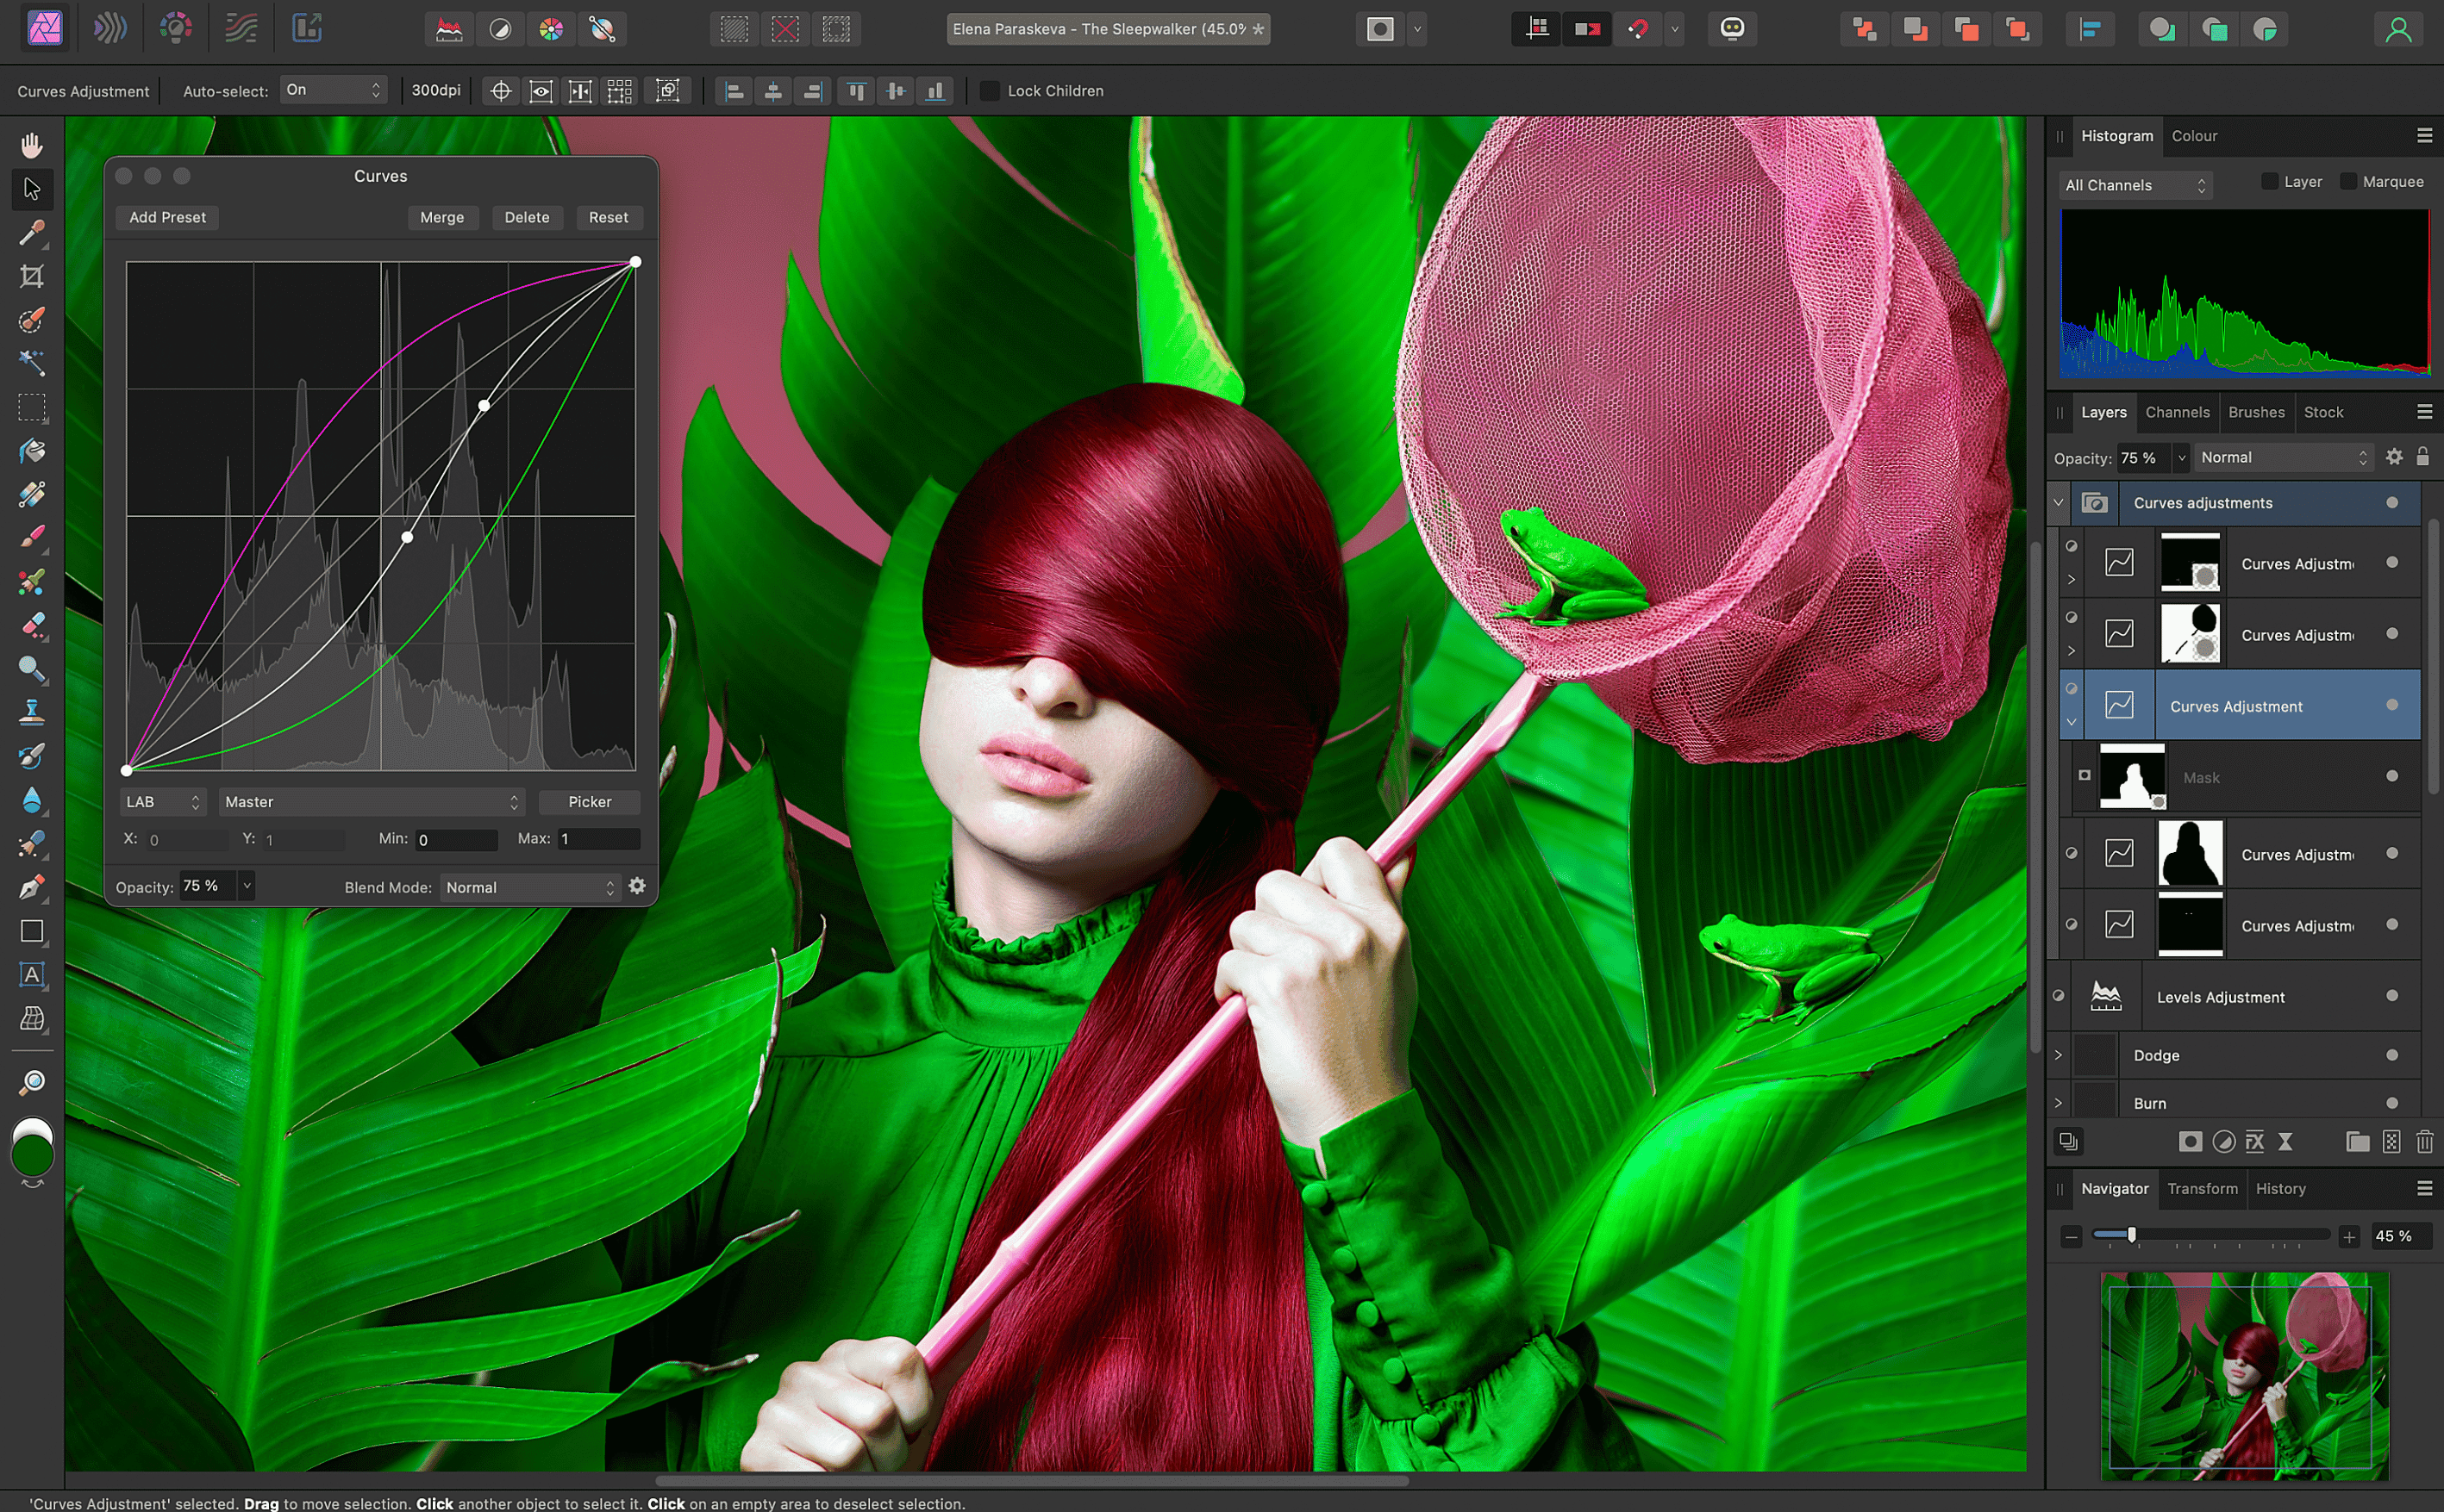Expand the Dodge layer group
2444x1512 pixels.
pyautogui.click(x=2059, y=1054)
